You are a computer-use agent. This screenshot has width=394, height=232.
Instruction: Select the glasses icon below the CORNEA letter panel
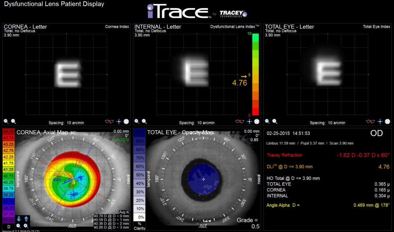coord(109,121)
